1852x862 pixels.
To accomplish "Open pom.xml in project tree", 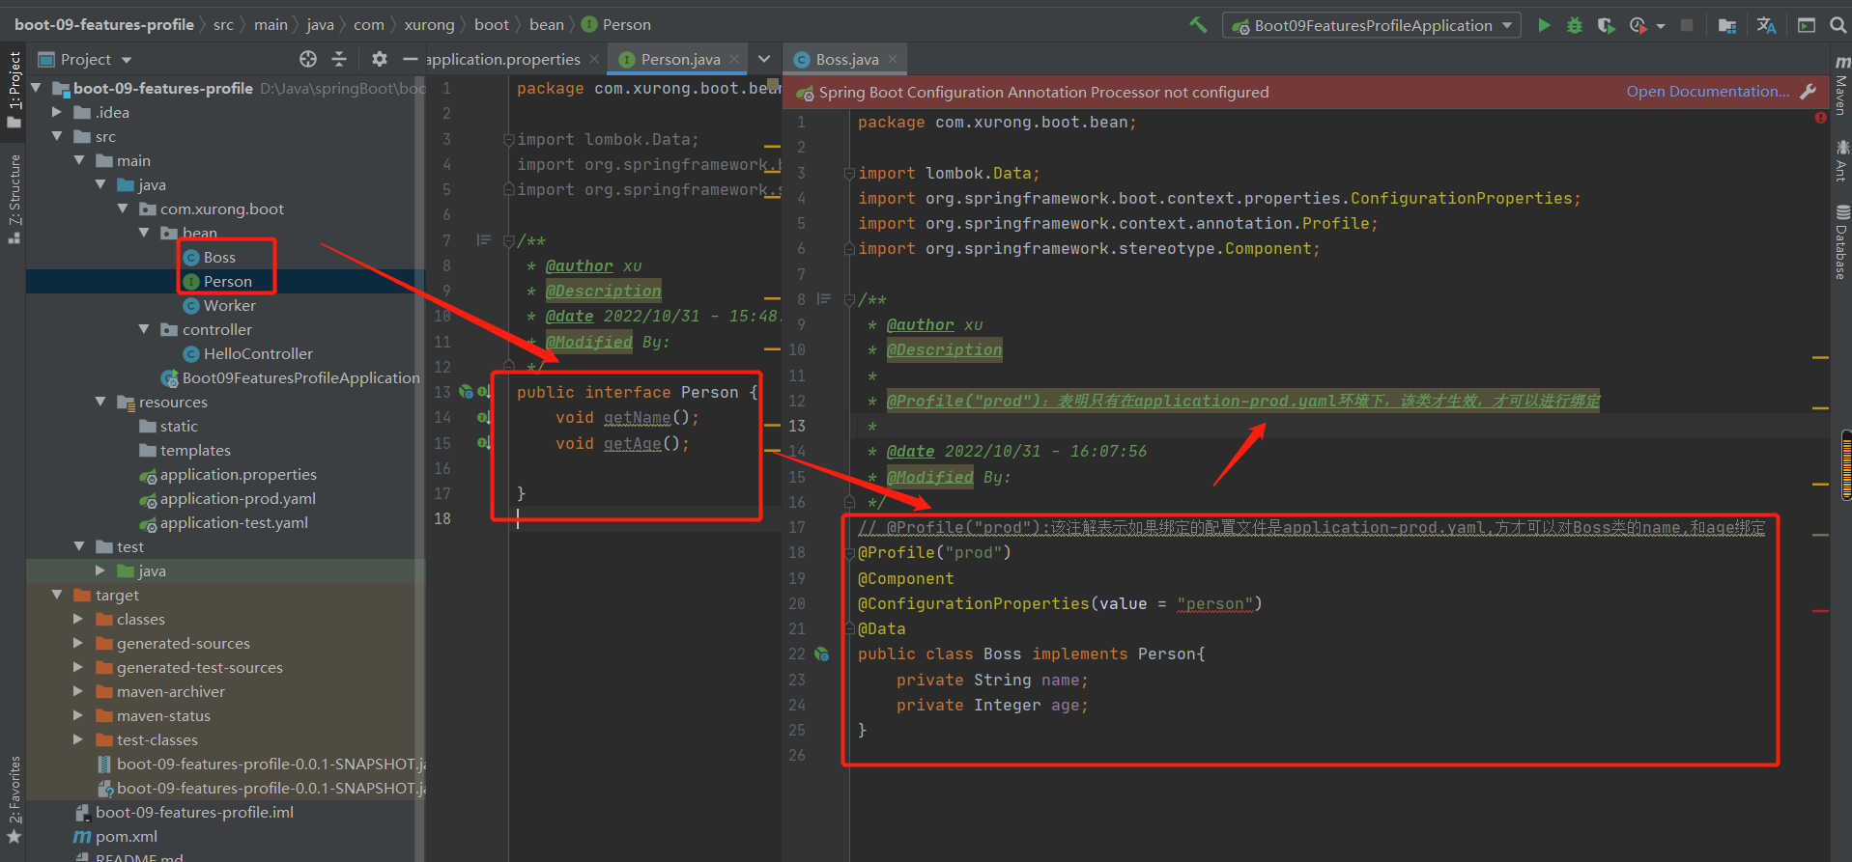I will pos(126,836).
